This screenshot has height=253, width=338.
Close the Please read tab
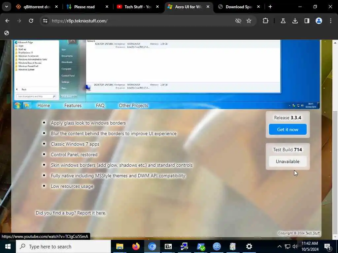[107, 7]
